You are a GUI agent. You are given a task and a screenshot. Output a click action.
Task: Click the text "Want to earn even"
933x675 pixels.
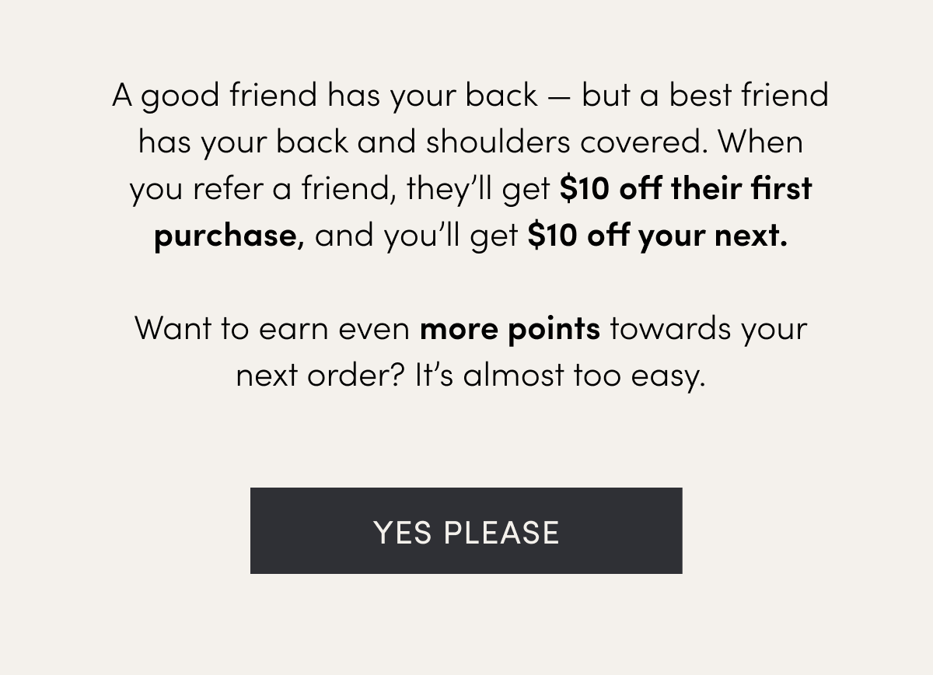[273, 328]
